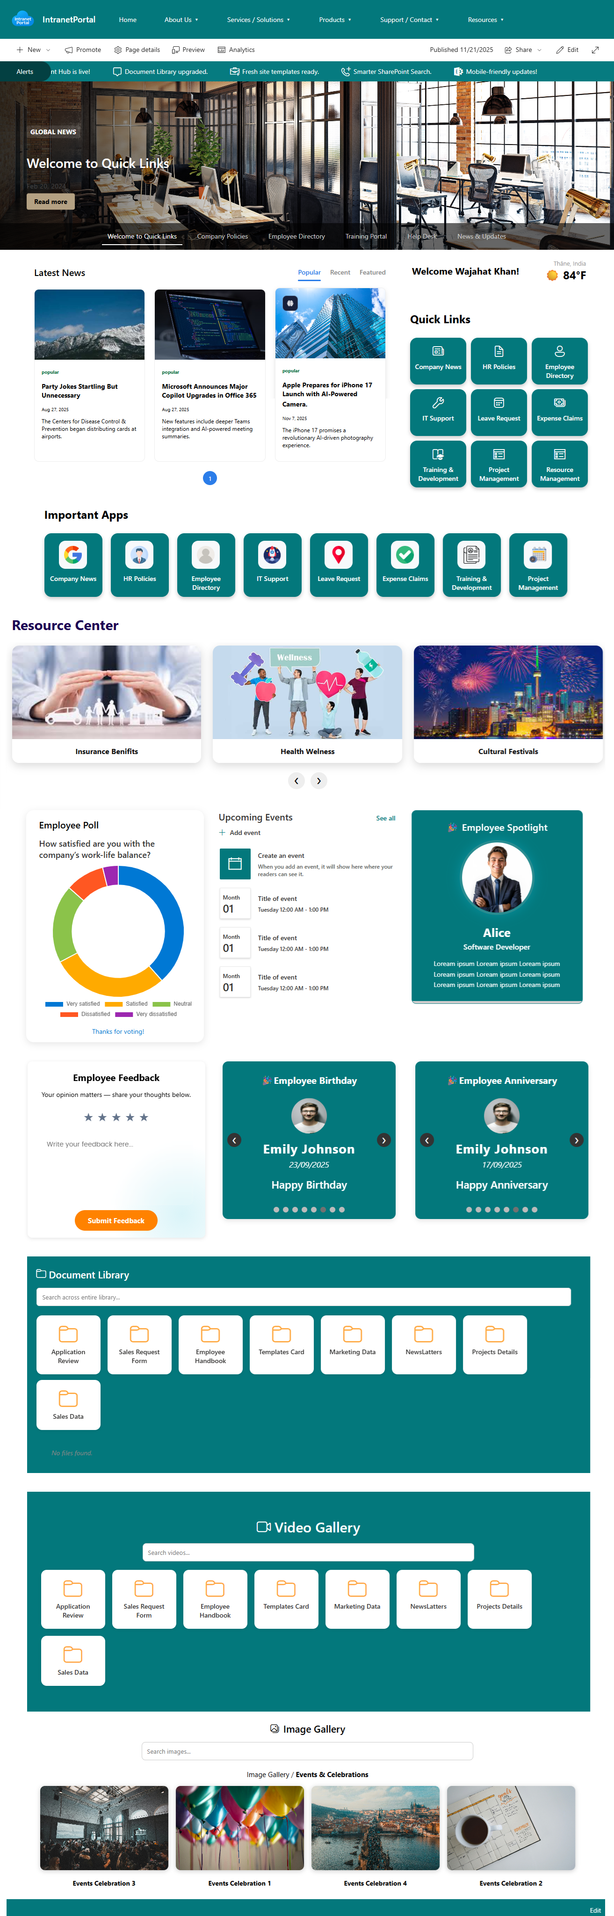
Task: Rate five stars in Employee Feedback
Action: [144, 1117]
